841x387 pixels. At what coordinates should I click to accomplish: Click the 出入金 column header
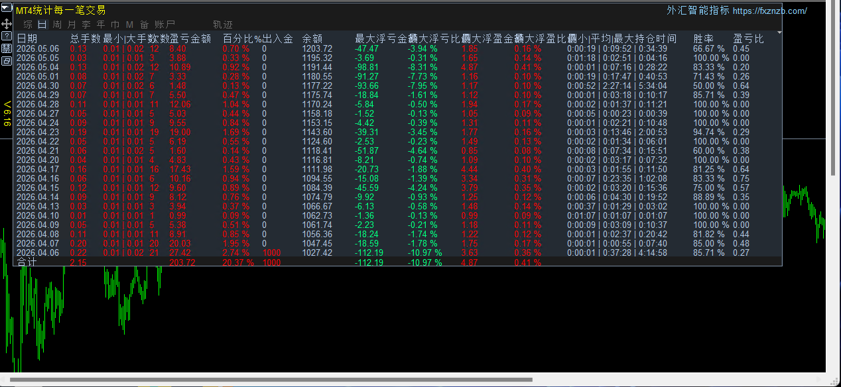click(278, 38)
